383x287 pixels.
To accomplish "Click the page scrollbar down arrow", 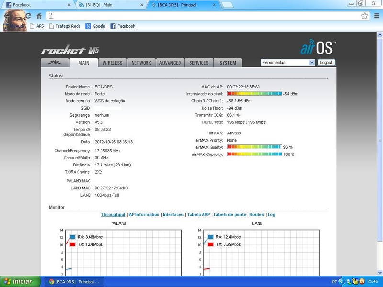I will click(380, 272).
